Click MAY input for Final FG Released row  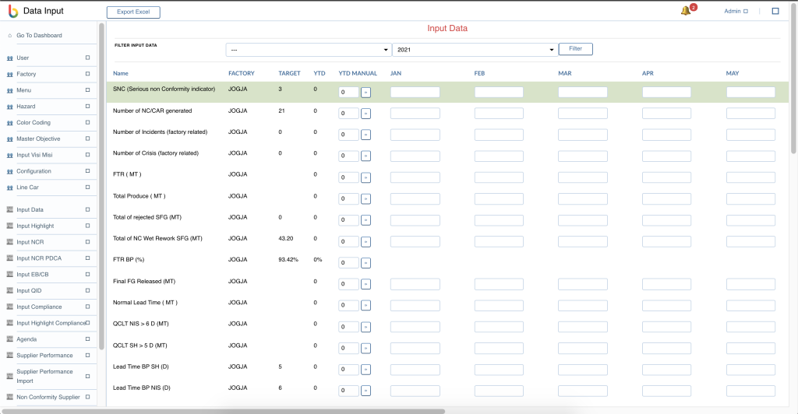[x=750, y=285]
